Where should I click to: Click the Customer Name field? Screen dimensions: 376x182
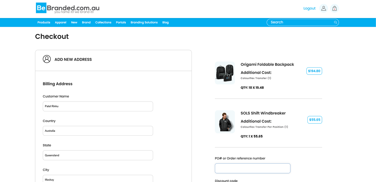coord(98,106)
